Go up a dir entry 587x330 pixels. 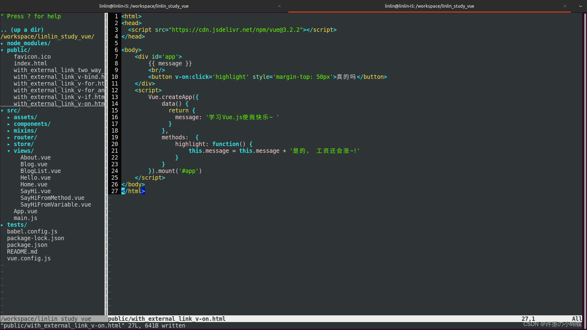[x=22, y=30]
